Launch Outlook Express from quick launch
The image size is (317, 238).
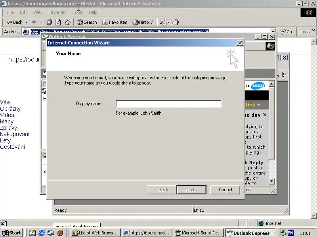pyautogui.click(x=51, y=233)
